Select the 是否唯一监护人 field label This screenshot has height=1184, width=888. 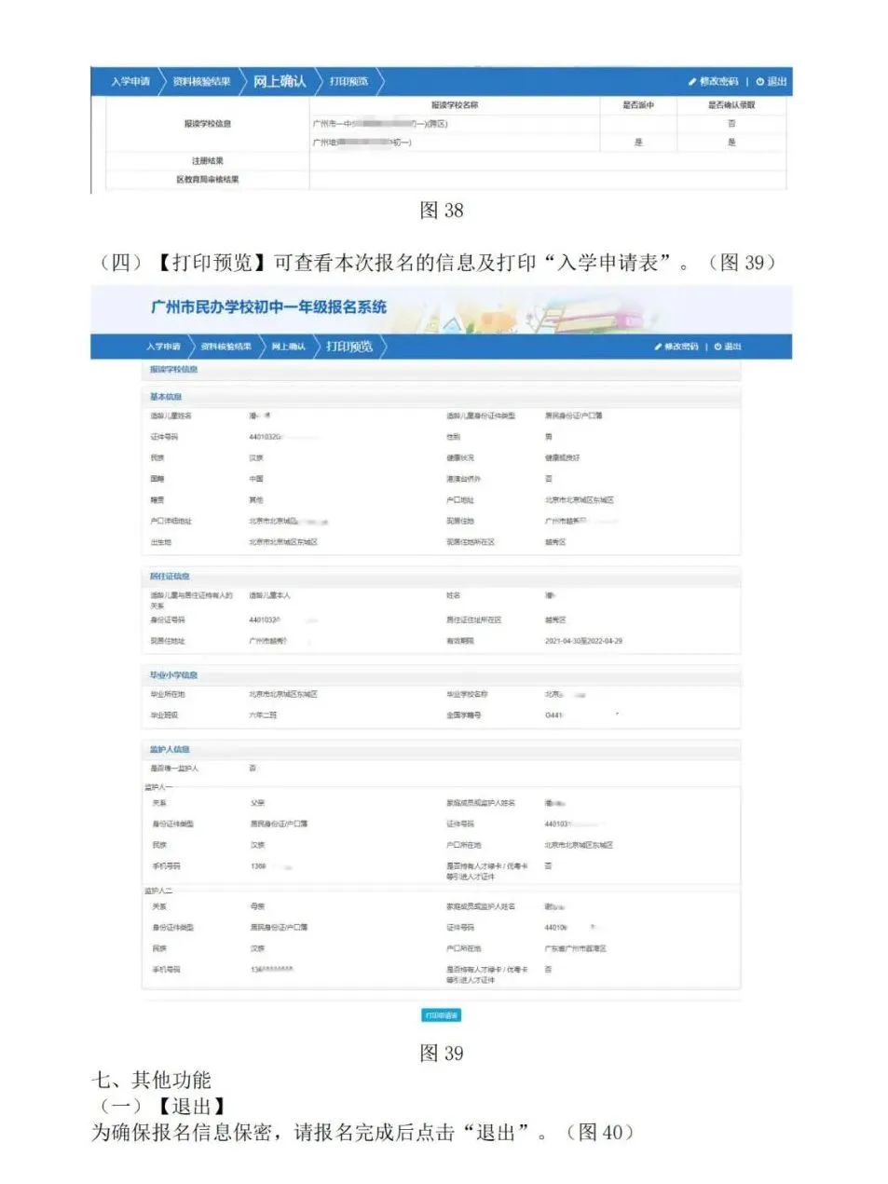[x=174, y=769]
